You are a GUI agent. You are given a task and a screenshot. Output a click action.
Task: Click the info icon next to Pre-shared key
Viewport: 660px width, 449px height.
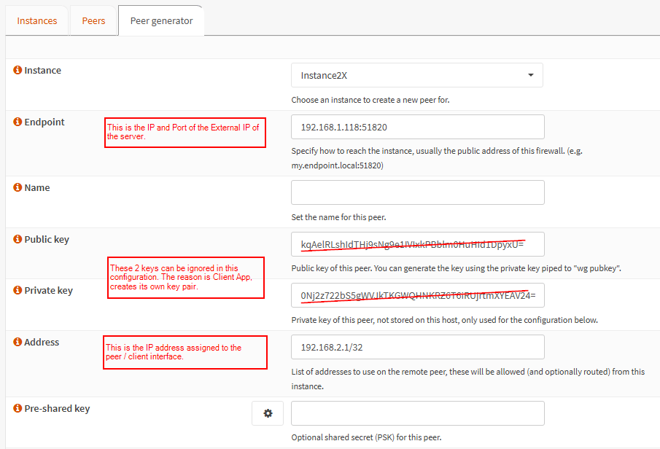pyautogui.click(x=18, y=408)
